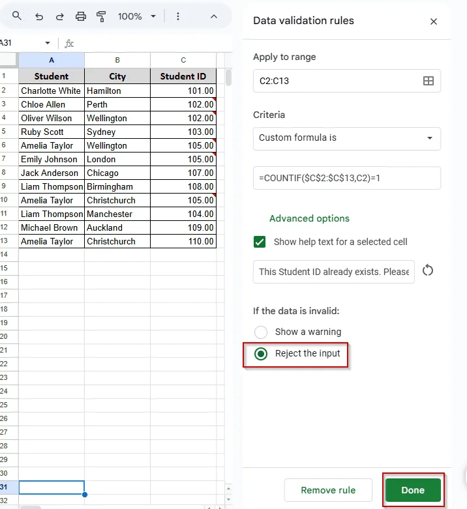Open the zoom level dropdown
Image resolution: width=467 pixels, height=509 pixels.
point(137,16)
